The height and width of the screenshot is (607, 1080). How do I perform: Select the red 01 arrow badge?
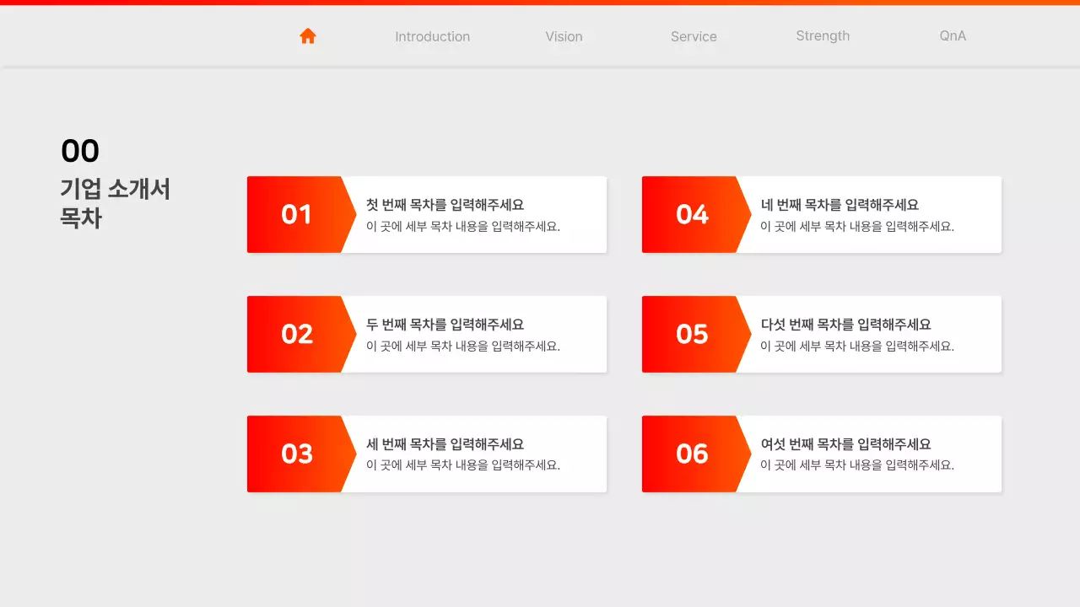click(x=297, y=214)
